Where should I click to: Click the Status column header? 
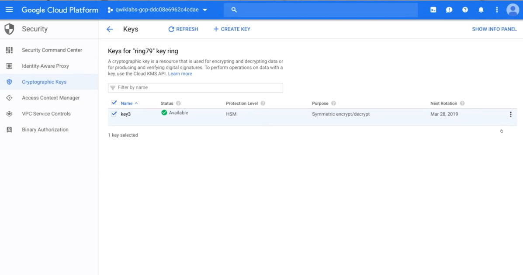coord(167,103)
